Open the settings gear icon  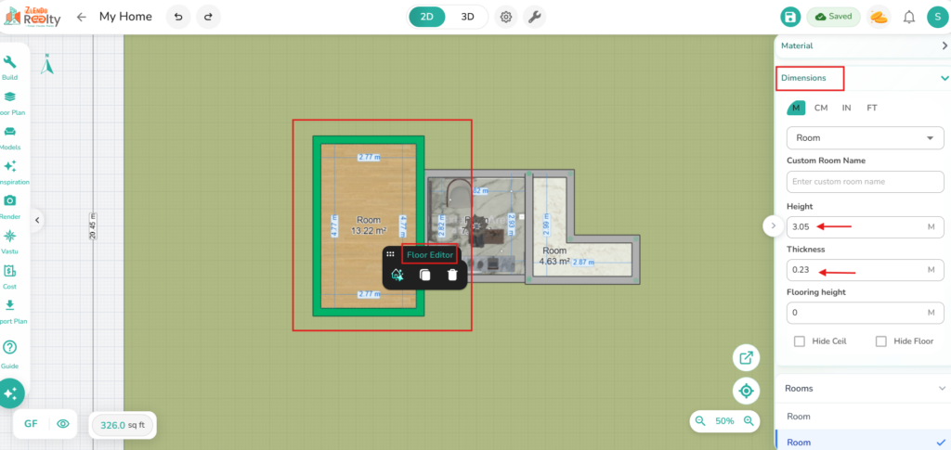point(506,17)
